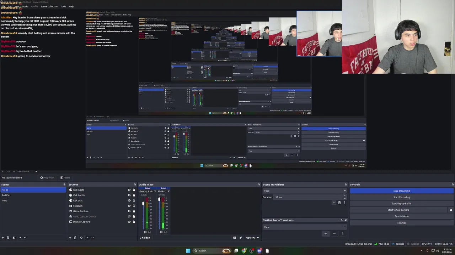The image size is (455, 255).
Task: Open Mic/Aux channel dropdown arrow
Action: (x=168, y=191)
